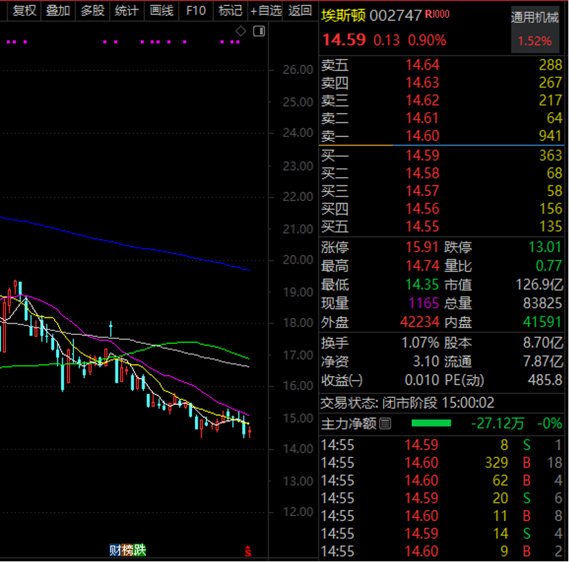569x562 pixels.
Task: Click 股本 value 8.70亿
Action: 543,343
